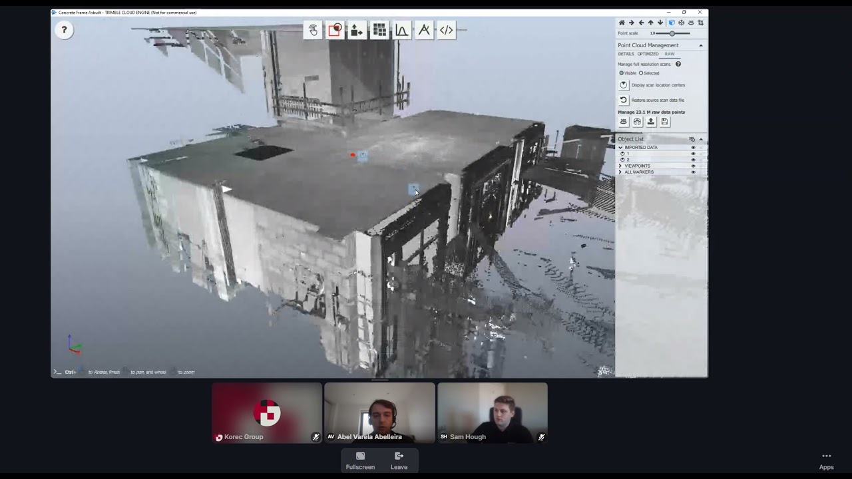Screen dimensions: 852x479
Task: Go to home view
Action: (622, 23)
